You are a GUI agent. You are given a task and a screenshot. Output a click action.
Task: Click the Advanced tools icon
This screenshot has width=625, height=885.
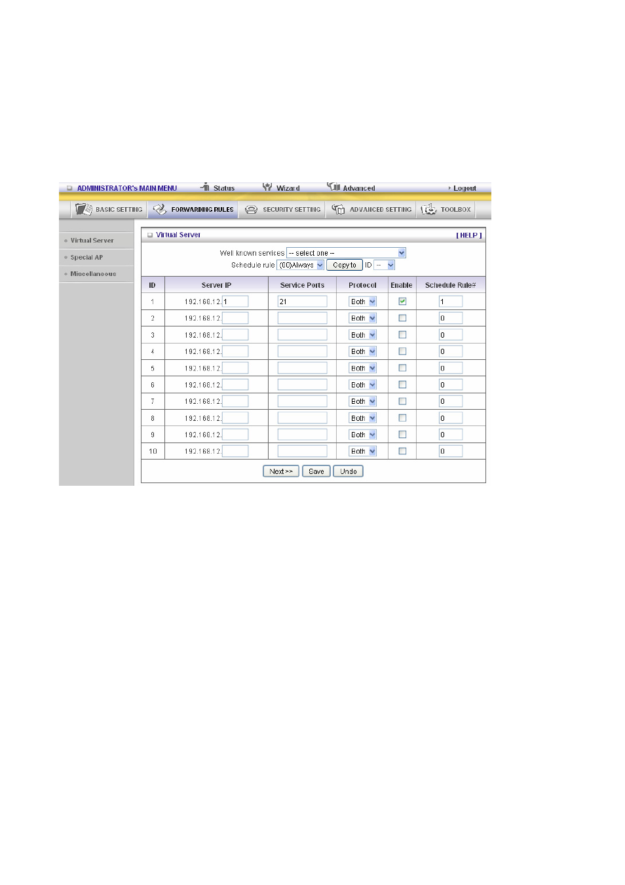click(333, 187)
